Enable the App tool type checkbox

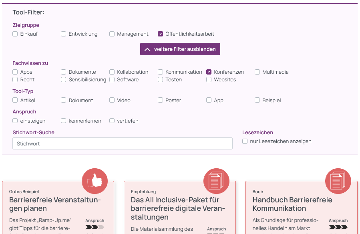tap(209, 100)
